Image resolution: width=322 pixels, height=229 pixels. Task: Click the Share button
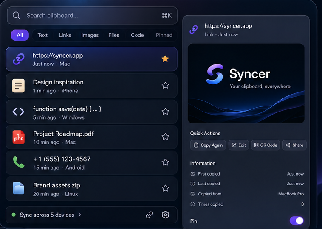[x=294, y=145]
